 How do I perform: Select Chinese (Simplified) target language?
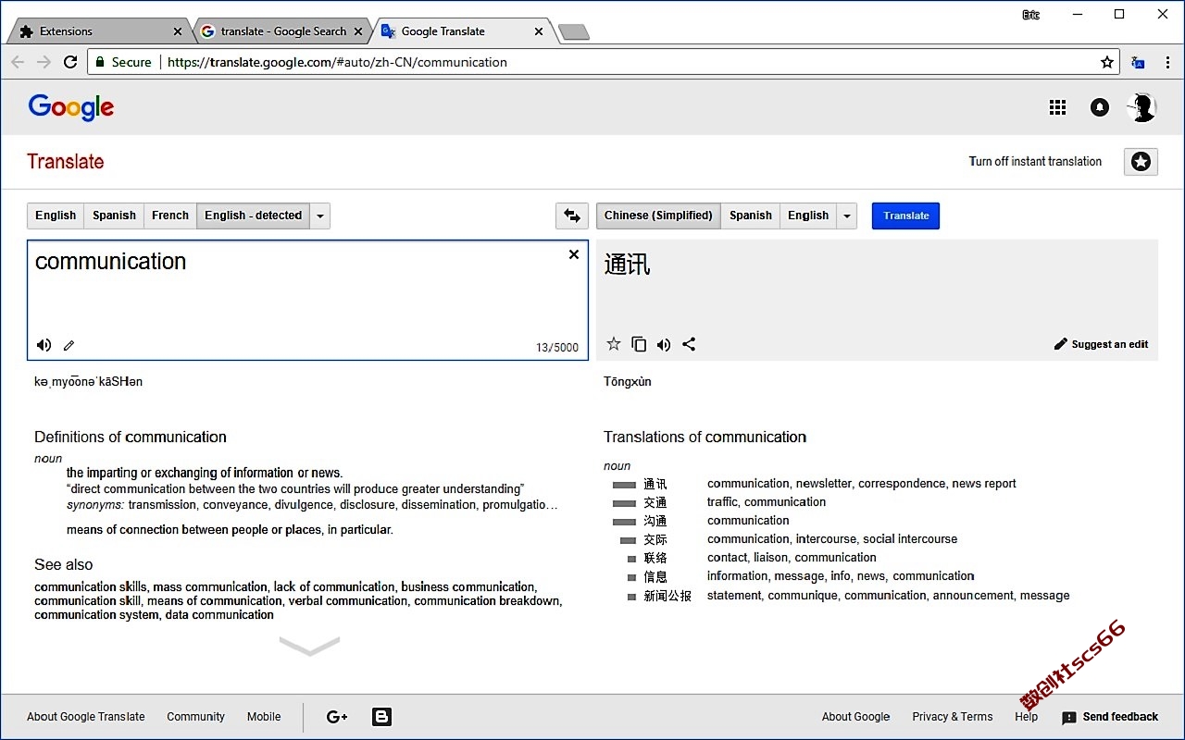click(x=658, y=216)
